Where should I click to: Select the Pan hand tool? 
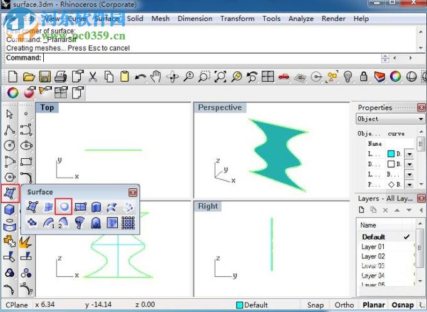point(156,76)
